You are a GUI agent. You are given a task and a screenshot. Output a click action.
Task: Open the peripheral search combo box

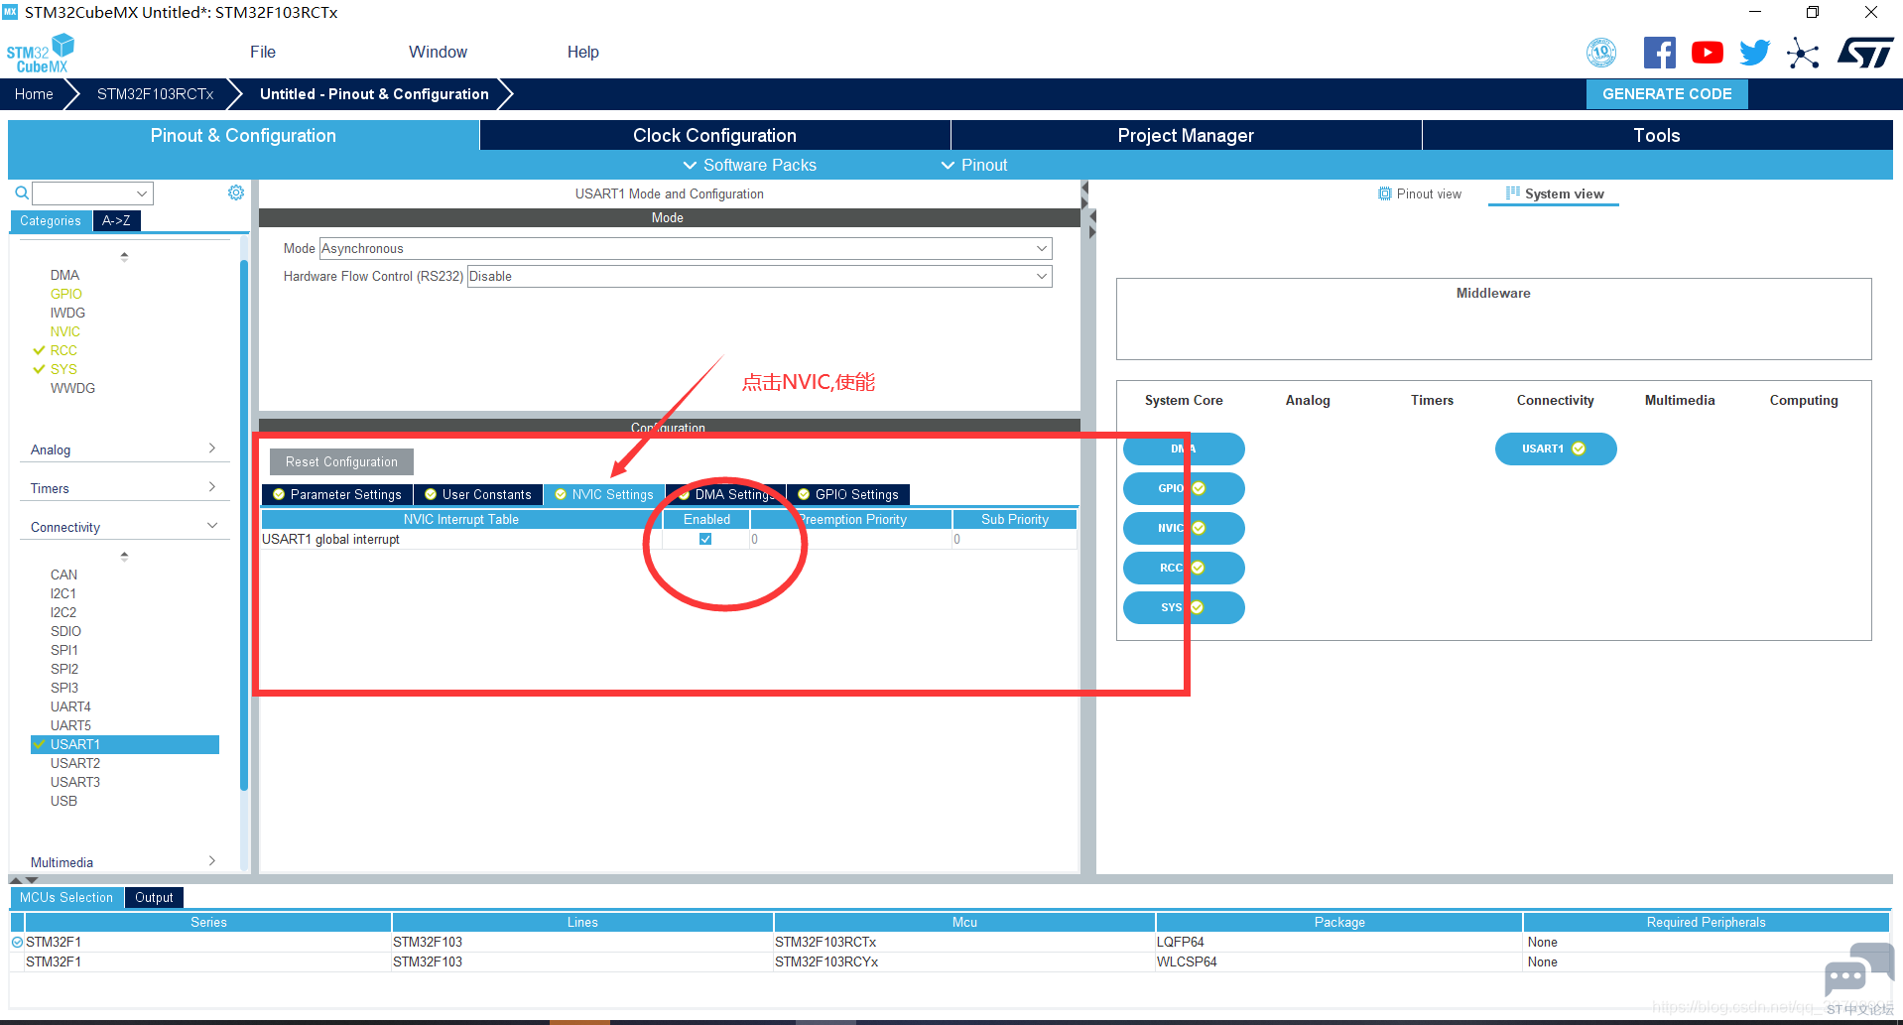pos(92,192)
